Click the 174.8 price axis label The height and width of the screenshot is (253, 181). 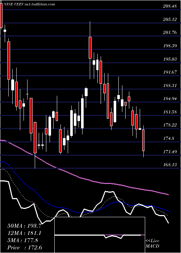[x=169, y=138]
